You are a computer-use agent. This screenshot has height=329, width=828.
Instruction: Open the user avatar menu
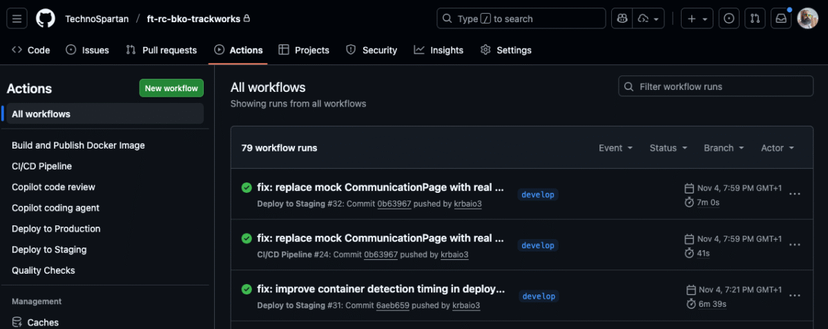pos(807,19)
